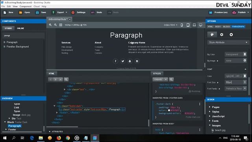The width and height of the screenshot is (252, 142).
Task: Close the dvBootstrapStudy document tab
Action: click(70, 19)
